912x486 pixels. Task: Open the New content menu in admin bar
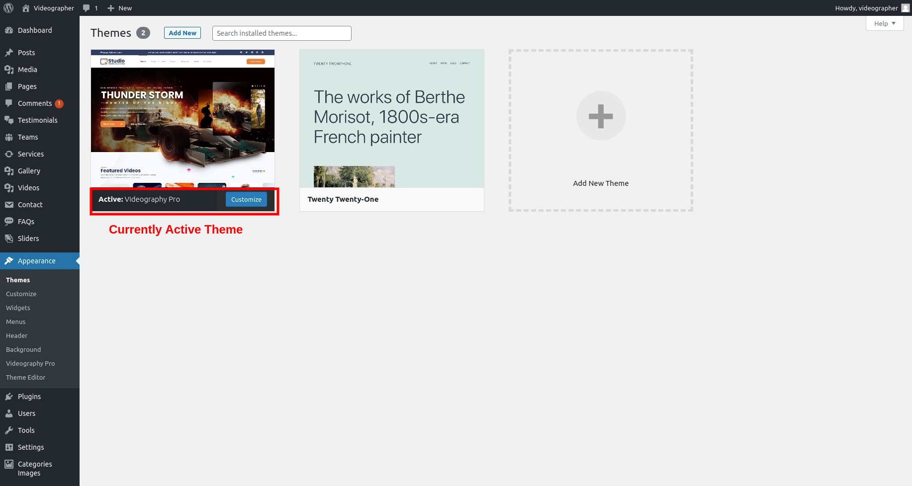point(120,8)
